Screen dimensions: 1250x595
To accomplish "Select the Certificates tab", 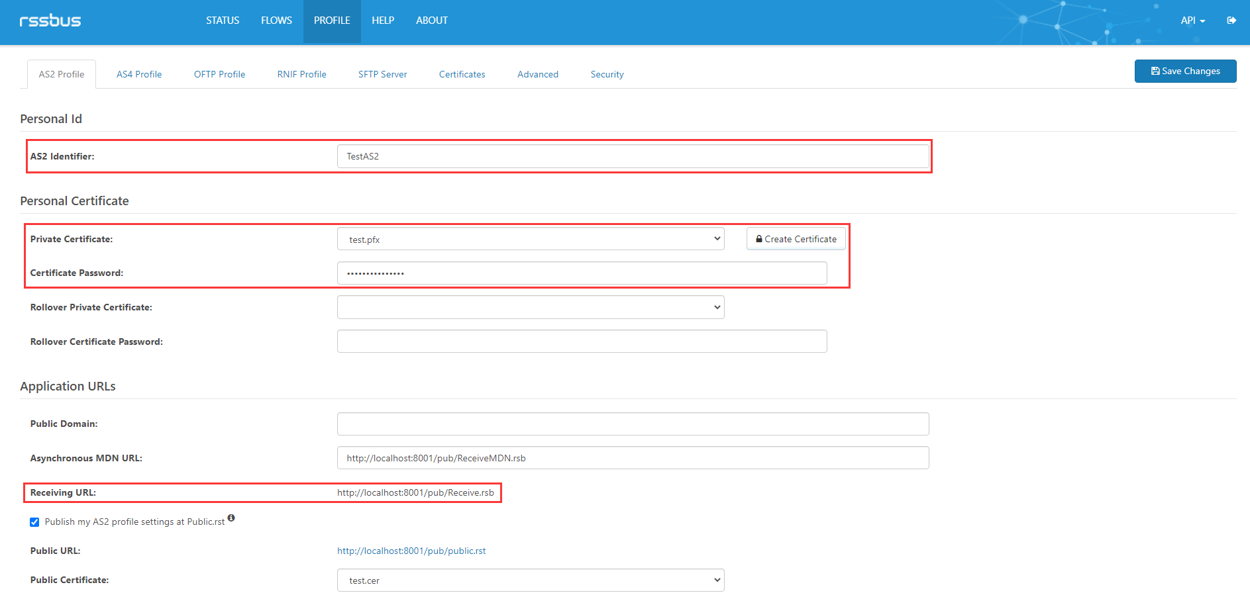I will tap(462, 74).
